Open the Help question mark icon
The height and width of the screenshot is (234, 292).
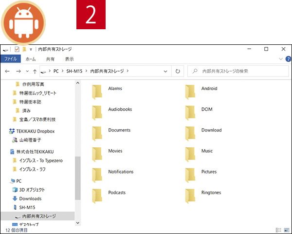pos(288,59)
